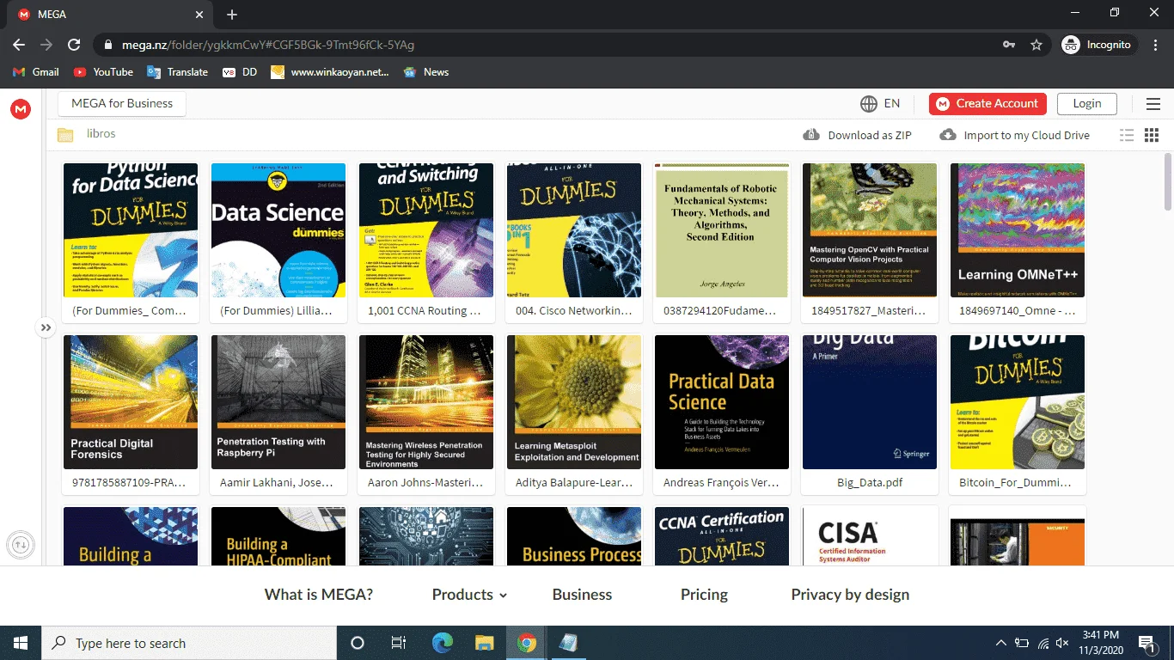
Task: Select Learning OMNeT++ book thumbnail
Action: coord(1018,230)
